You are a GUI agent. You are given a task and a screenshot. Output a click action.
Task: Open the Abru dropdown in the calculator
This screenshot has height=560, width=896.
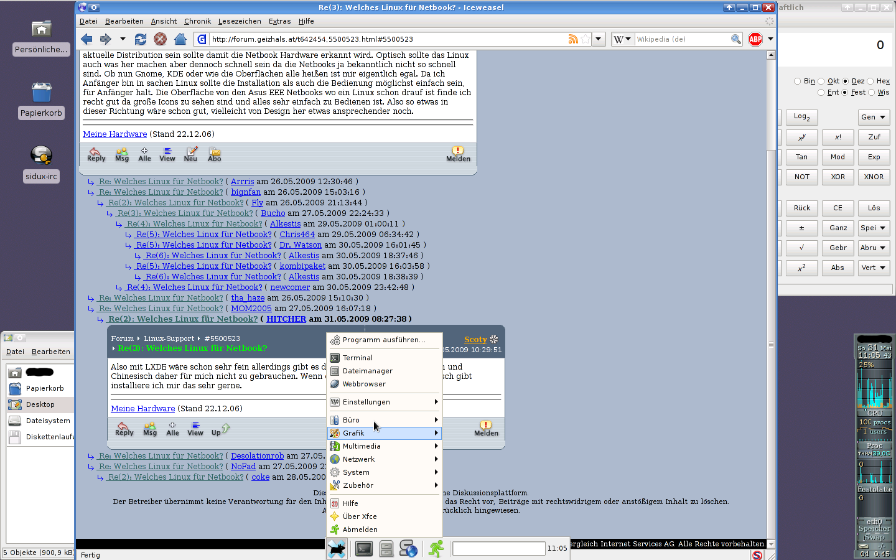pyautogui.click(x=874, y=248)
